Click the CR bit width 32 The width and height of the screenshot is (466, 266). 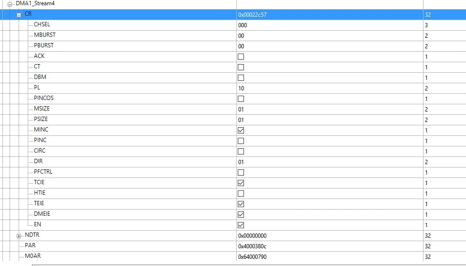pyautogui.click(x=428, y=15)
